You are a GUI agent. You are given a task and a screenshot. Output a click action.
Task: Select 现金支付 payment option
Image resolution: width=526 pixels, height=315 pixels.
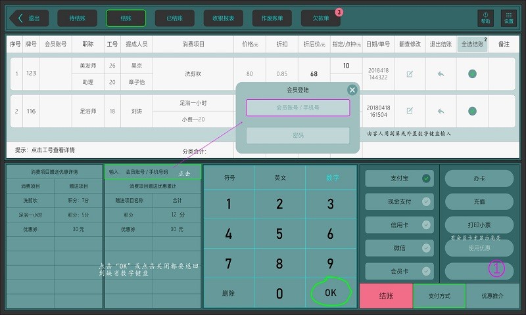[x=399, y=201]
